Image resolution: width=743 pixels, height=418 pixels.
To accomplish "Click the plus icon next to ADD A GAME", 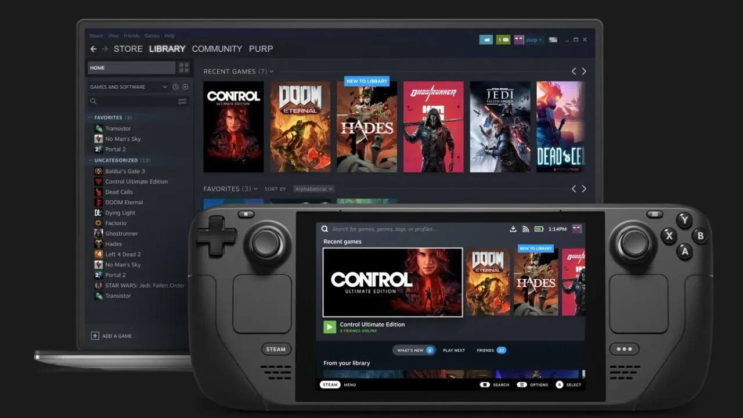I will point(95,336).
